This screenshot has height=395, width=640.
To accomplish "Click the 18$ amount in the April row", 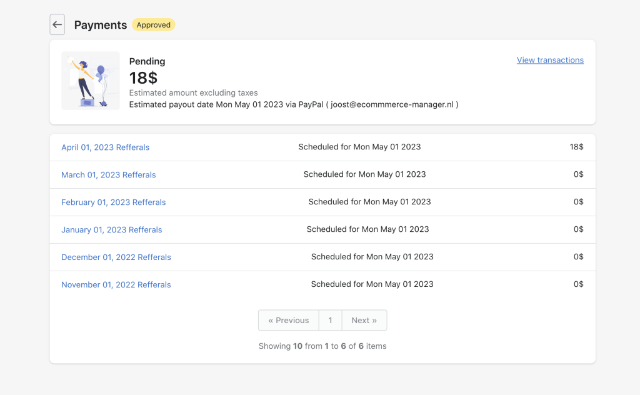I will coord(576,147).
